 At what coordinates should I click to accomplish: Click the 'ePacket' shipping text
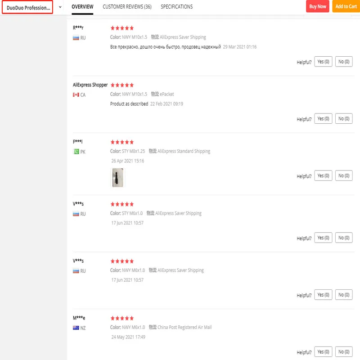tap(167, 94)
